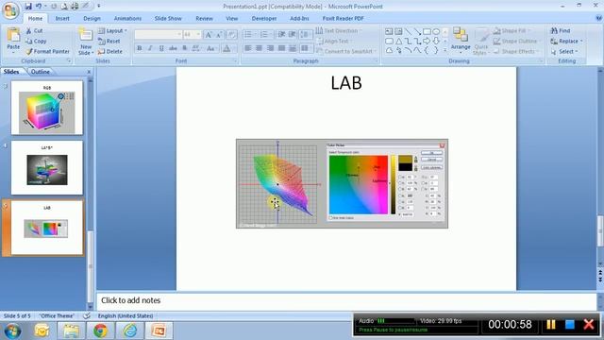The image size is (604, 340).
Task: Click the Format Painter button
Action: point(47,51)
